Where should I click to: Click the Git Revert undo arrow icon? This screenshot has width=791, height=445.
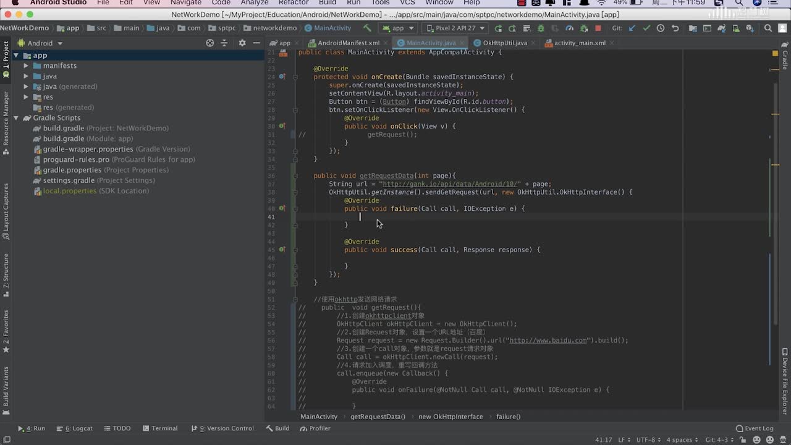click(x=675, y=28)
